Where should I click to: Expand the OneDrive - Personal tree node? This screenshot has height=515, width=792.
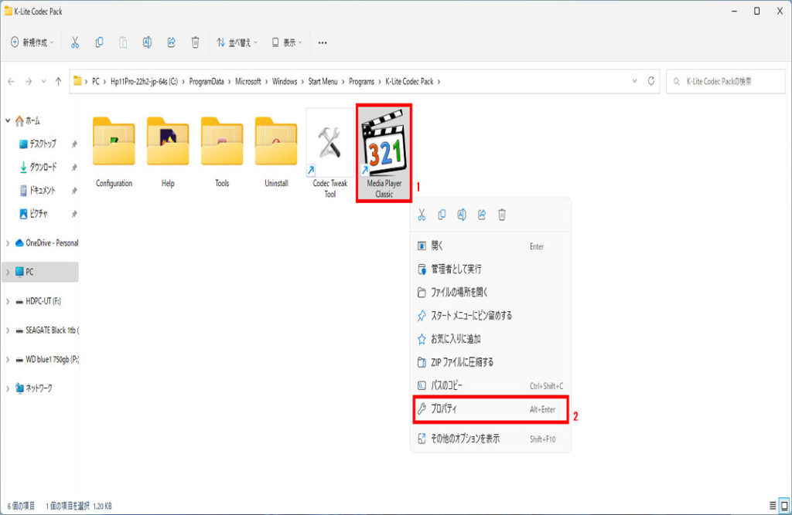point(8,243)
